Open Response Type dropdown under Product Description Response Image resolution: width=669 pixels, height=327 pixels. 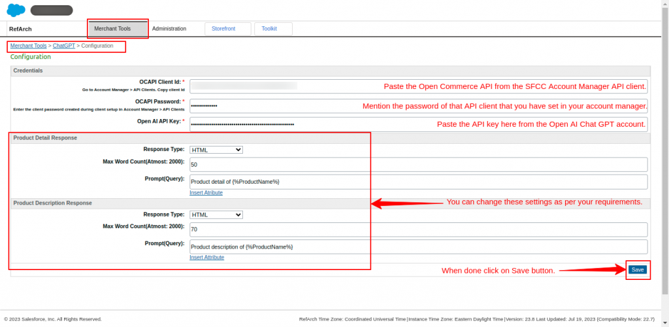point(216,215)
